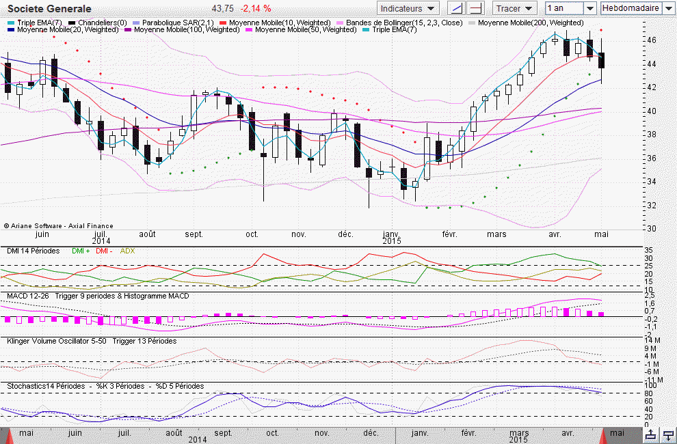Click 'mars' on the bottom timeline bar
Image resolution: width=677 pixels, height=444 pixels.
(519, 433)
